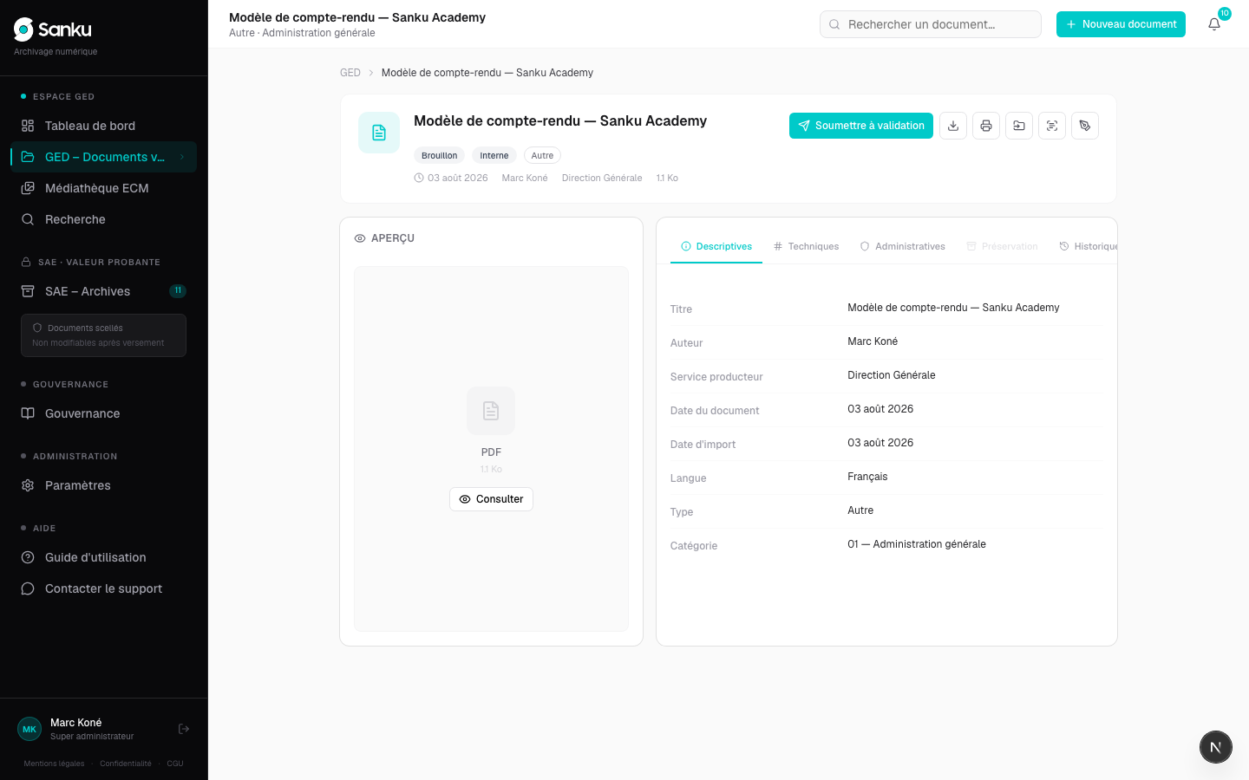Expand GED – Documents chevron
Viewport: 1249px width, 780px height.
click(x=182, y=157)
